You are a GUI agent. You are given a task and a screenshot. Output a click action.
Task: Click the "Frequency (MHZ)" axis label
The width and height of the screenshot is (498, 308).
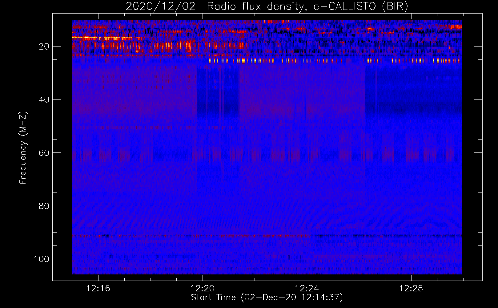(23, 148)
